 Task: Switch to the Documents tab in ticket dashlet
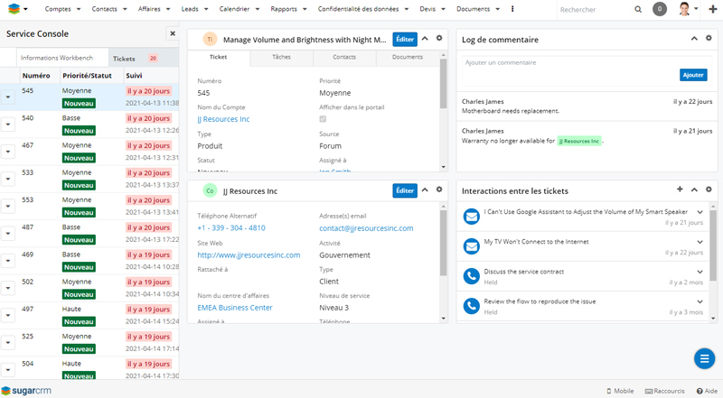[408, 57]
